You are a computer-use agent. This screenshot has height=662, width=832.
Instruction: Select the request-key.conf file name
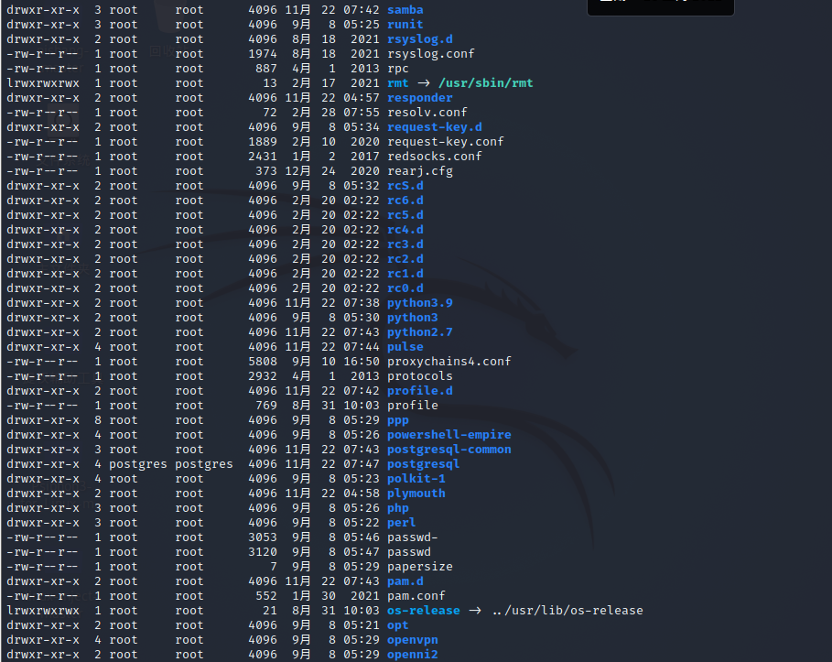pos(445,142)
